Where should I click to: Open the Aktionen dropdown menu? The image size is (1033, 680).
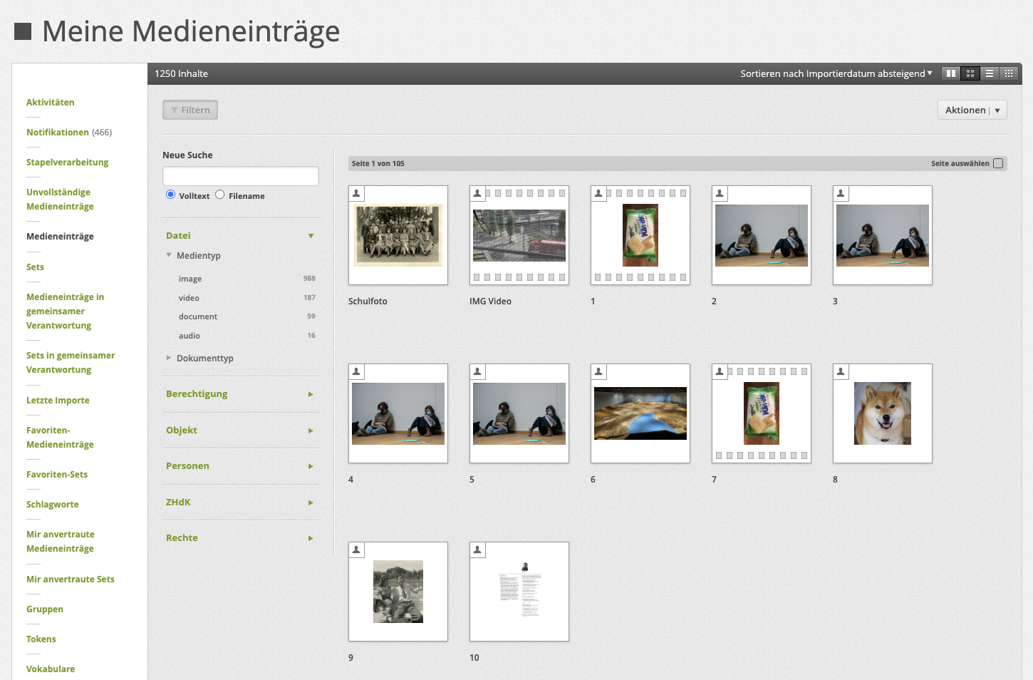[x=972, y=110]
